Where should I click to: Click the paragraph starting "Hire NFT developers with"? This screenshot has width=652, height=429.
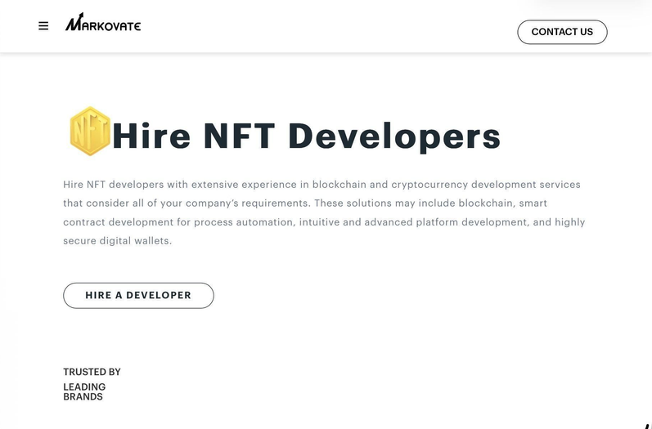[324, 212]
